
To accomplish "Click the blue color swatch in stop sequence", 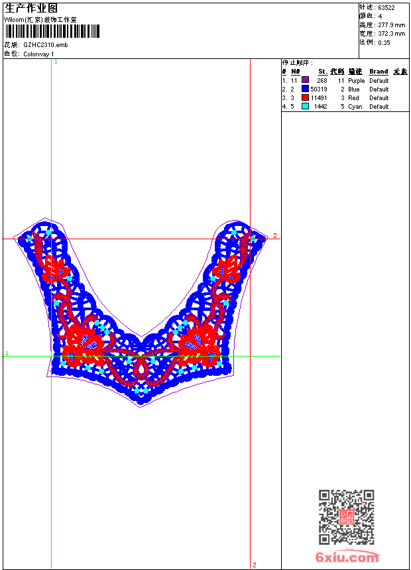I will pos(305,89).
